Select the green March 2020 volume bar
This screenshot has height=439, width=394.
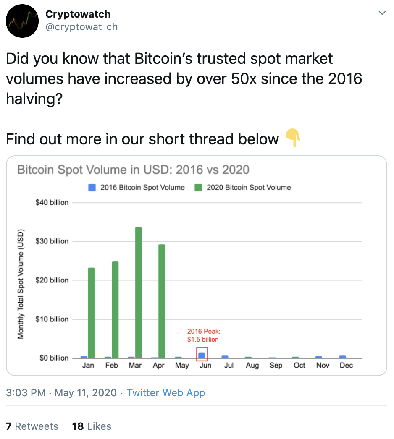pos(139,292)
